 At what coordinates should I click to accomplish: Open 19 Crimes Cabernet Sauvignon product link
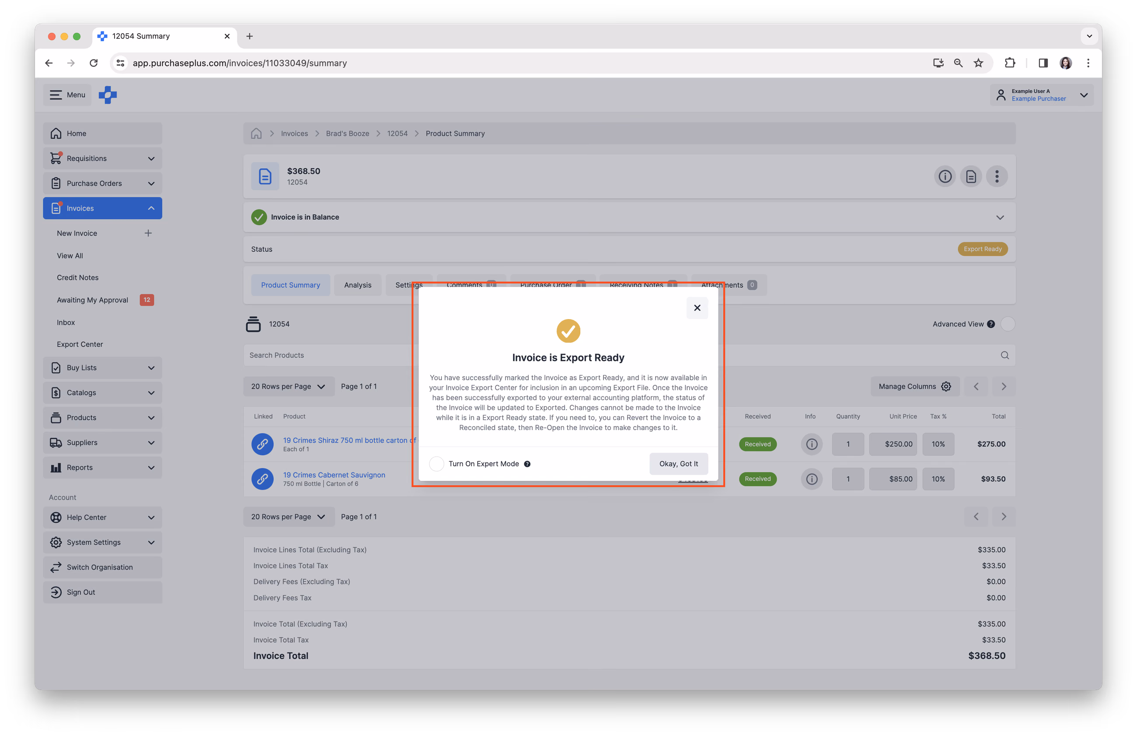click(334, 475)
